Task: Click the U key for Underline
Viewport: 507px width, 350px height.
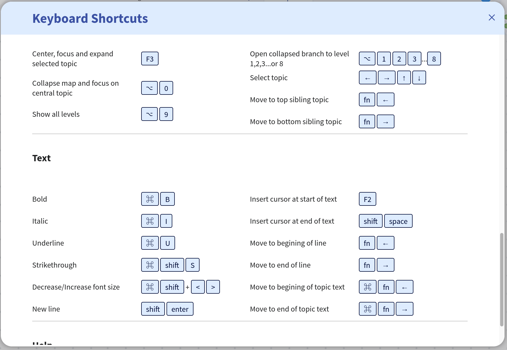Action: [x=167, y=243]
